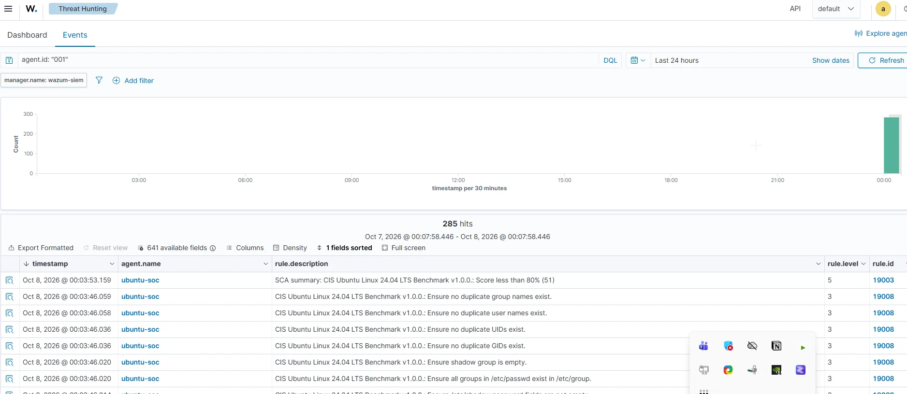907x394 pixels.
Task: Open the saved queries icon
Action: tap(9, 60)
